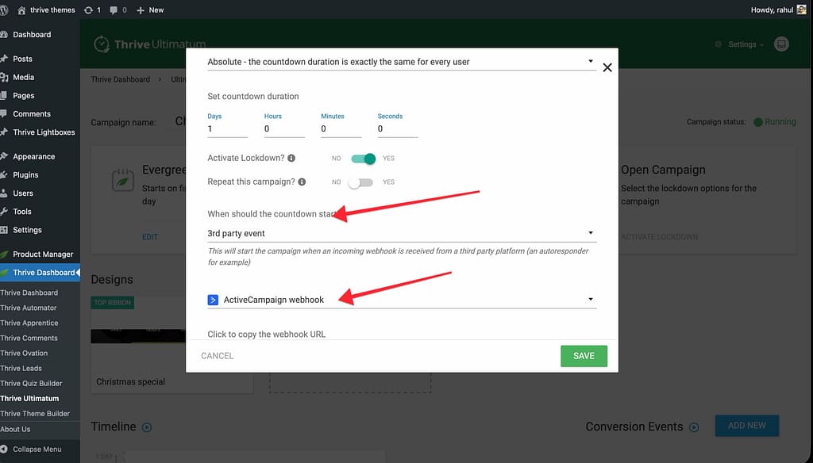This screenshot has height=463, width=813.
Task: Play the Timeline help video icon
Action: 146,427
